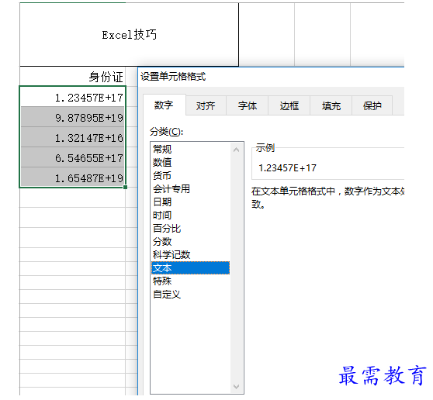Click the 设置单元格格式 dialog title bar

point(271,77)
